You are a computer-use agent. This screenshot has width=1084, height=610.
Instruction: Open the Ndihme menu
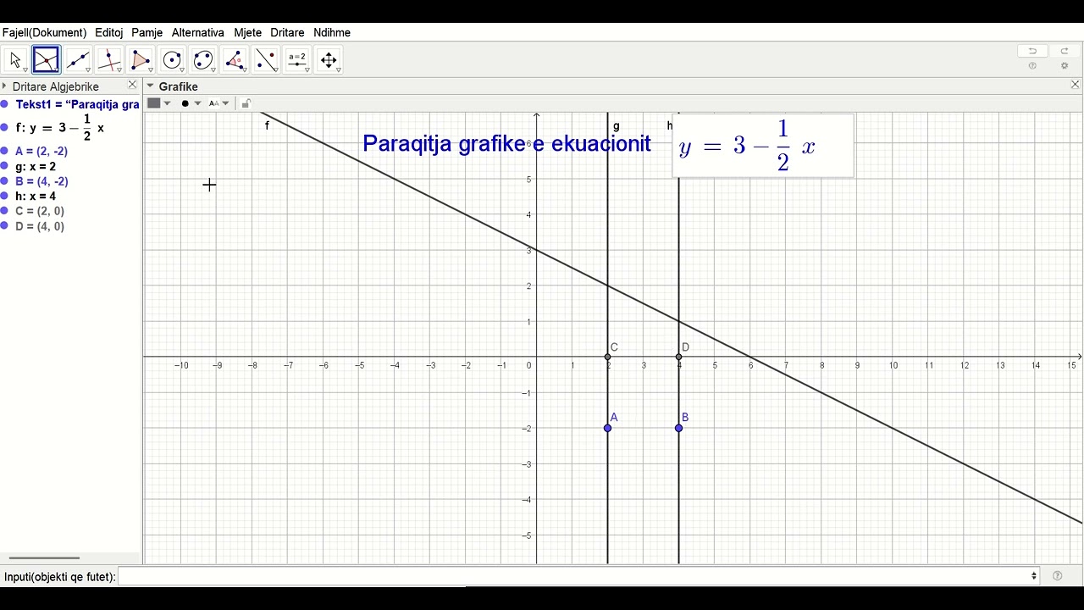coord(332,32)
